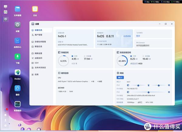Select the active settings gear in dock
This screenshot has width=182, height=132.
[5, 19]
